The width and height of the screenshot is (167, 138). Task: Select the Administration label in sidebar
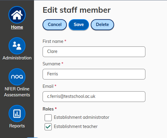coord(17,58)
